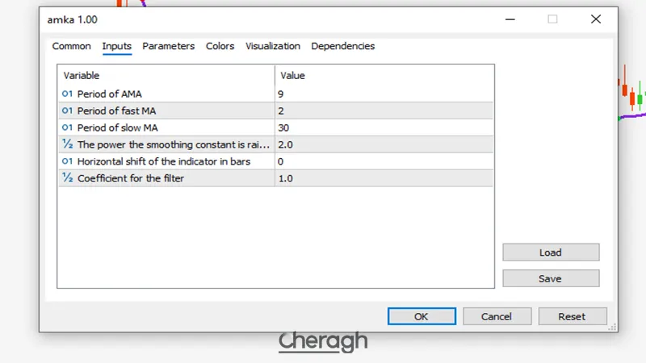Image resolution: width=646 pixels, height=363 pixels.
Task: Click the integer icon beside Horizontal shift row
Action: point(67,161)
